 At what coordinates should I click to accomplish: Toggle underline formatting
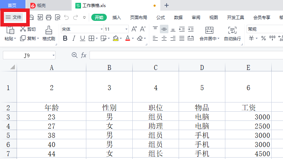click(82, 39)
